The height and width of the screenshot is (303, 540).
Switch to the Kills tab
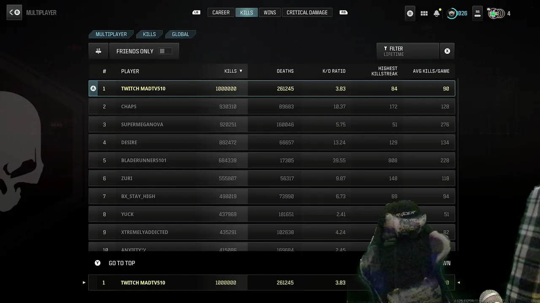click(246, 13)
